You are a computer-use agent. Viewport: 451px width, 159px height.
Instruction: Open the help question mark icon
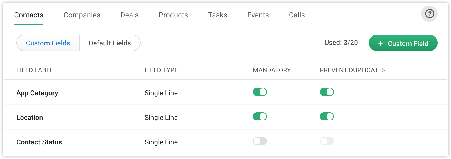[429, 14]
